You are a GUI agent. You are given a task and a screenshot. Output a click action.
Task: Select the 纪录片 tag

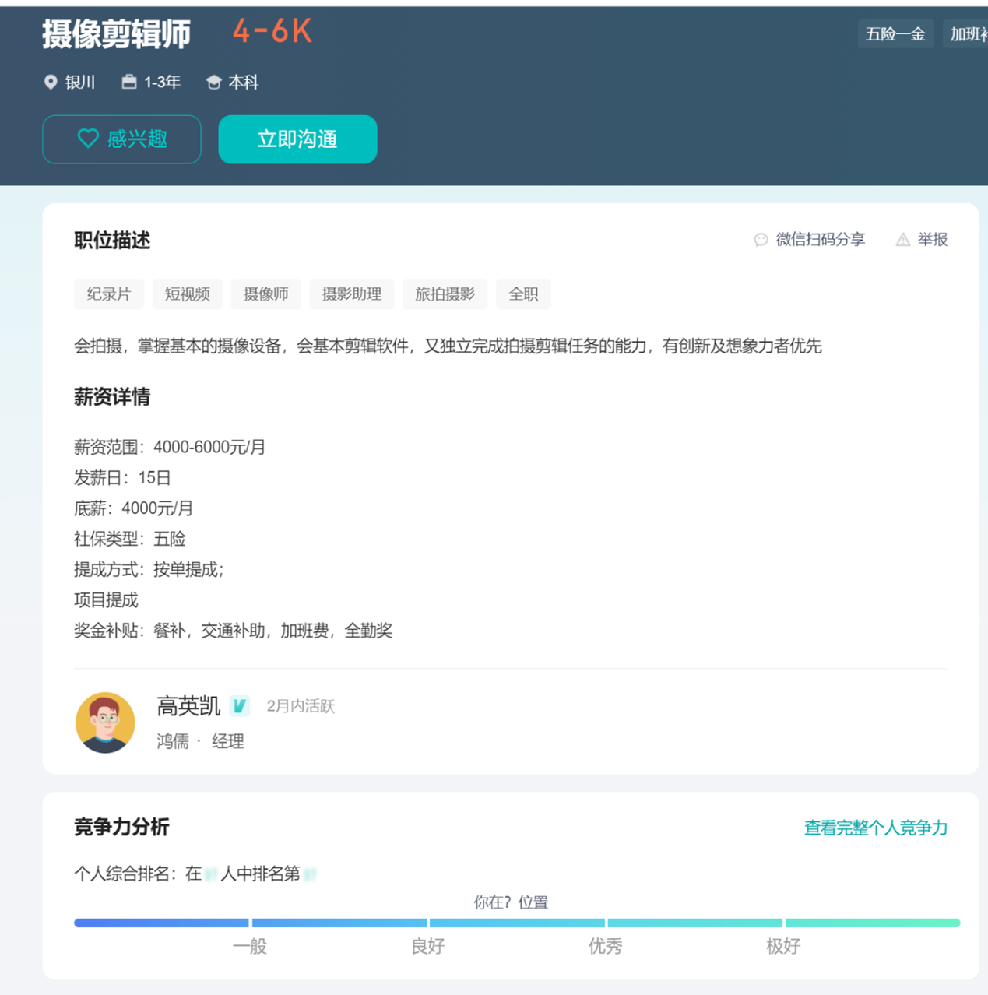(x=109, y=294)
